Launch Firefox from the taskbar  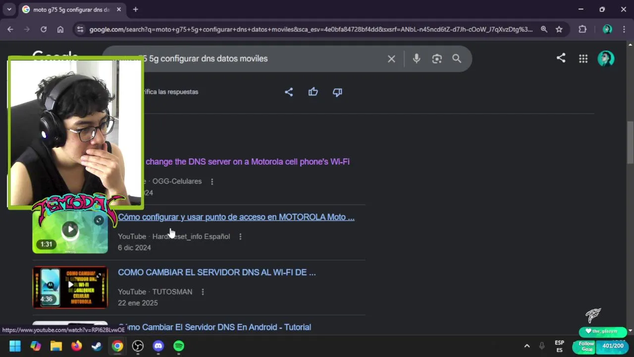76,346
